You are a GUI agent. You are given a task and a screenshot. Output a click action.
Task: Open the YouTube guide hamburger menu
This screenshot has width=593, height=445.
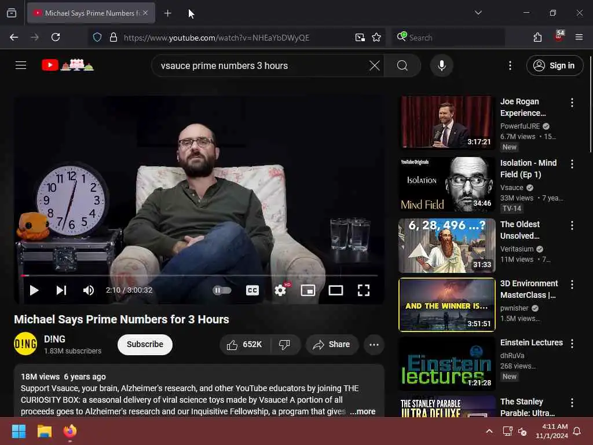point(21,65)
